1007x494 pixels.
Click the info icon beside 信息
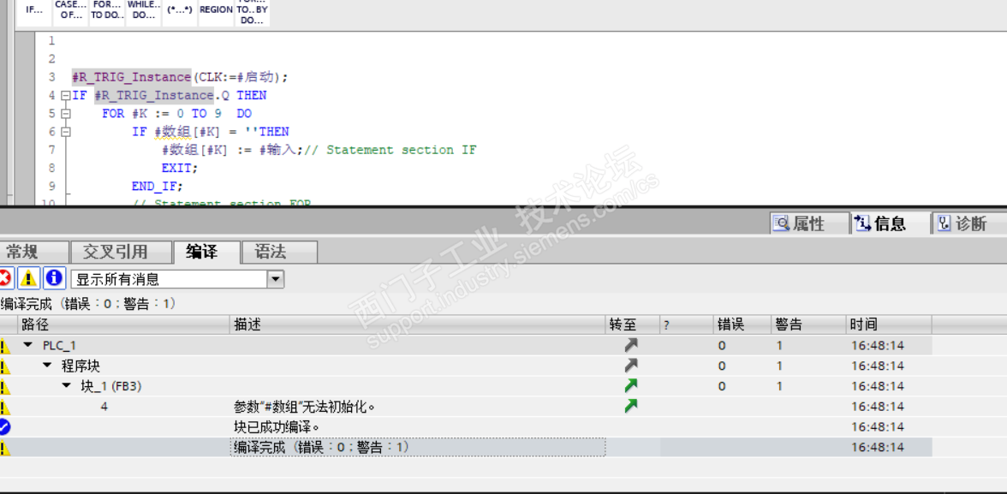[x=863, y=223]
